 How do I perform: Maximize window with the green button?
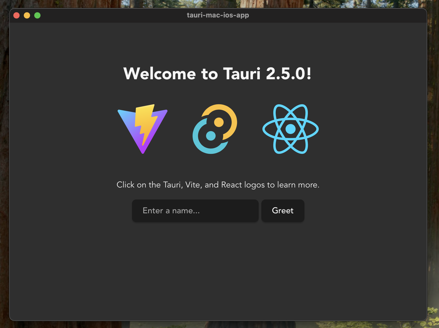coord(37,15)
